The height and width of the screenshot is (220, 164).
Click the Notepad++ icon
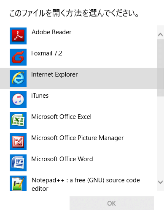tap(18, 183)
